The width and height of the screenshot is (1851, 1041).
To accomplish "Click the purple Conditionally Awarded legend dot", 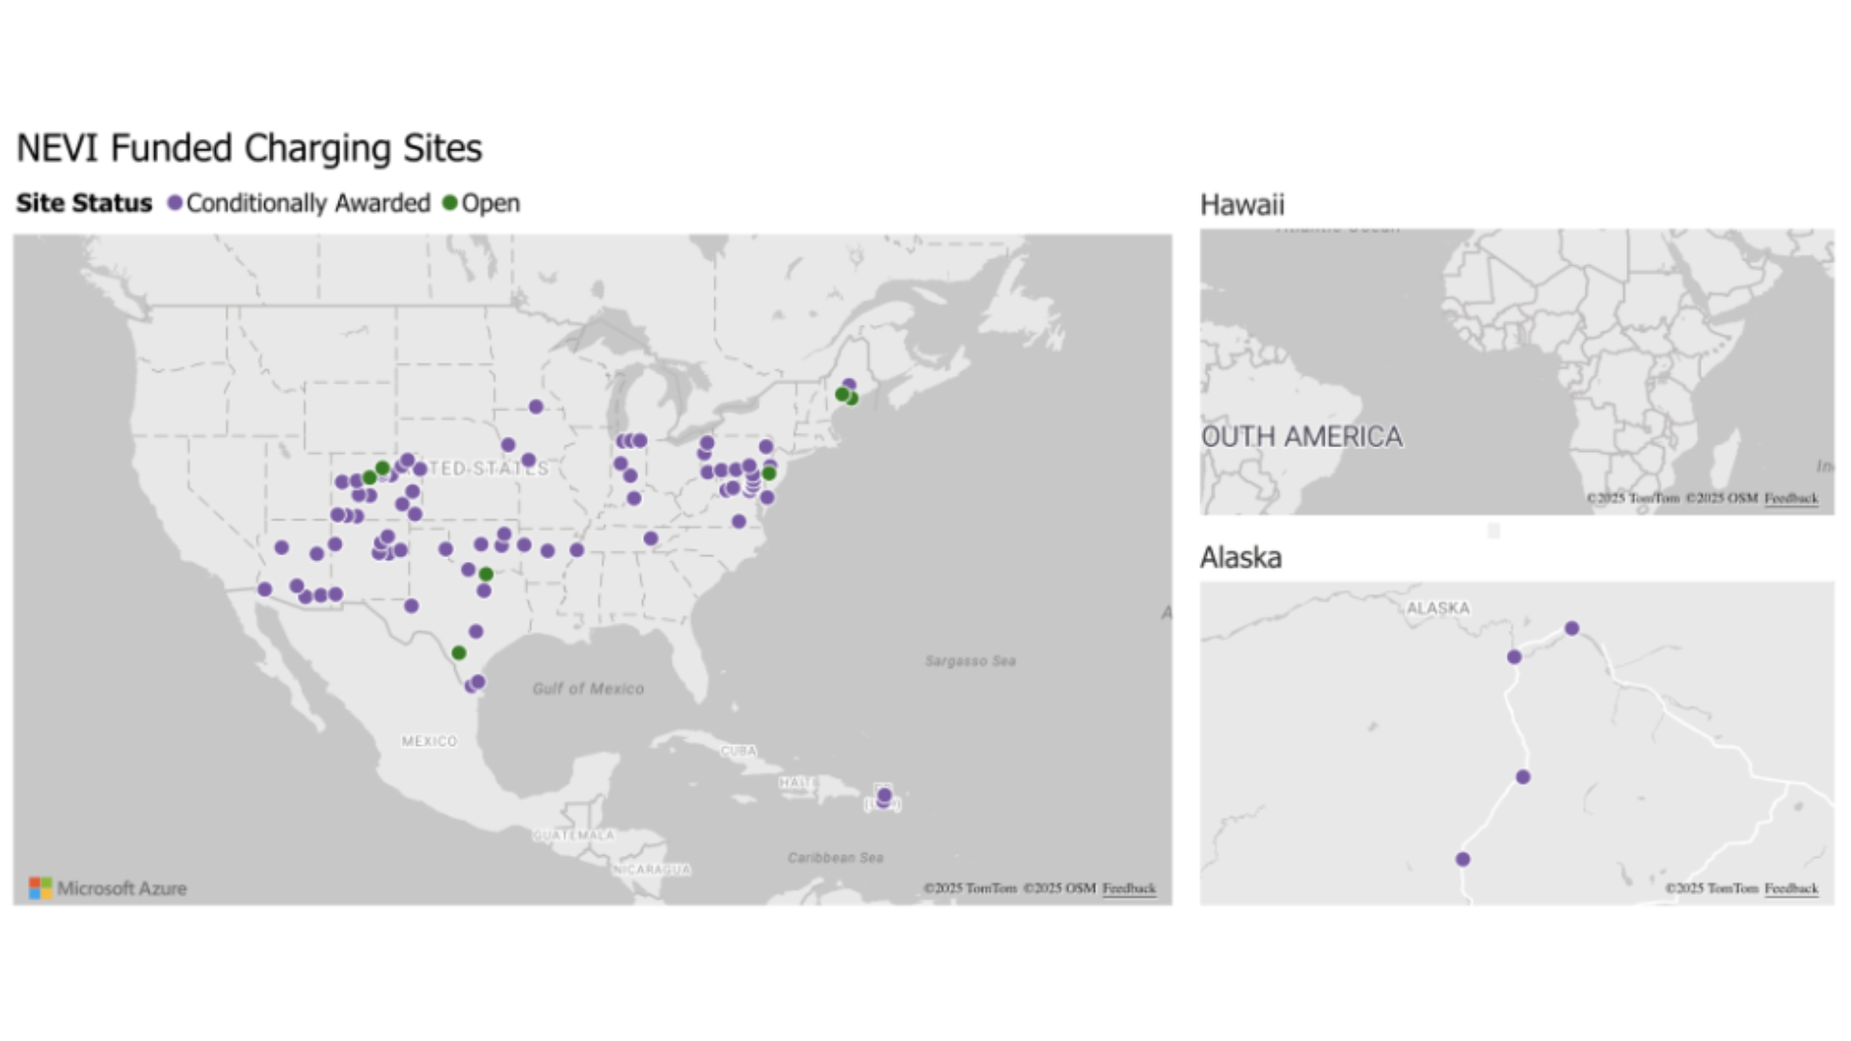I will pos(174,203).
